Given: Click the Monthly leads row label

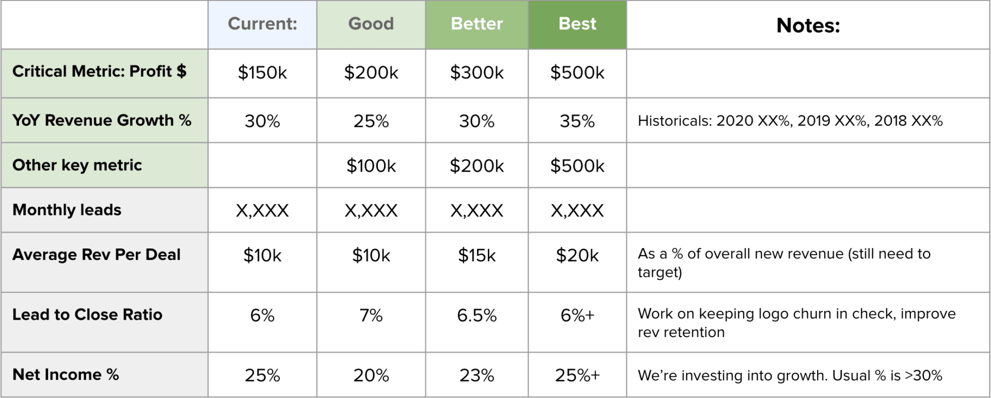Looking at the screenshot, I should pos(67,210).
